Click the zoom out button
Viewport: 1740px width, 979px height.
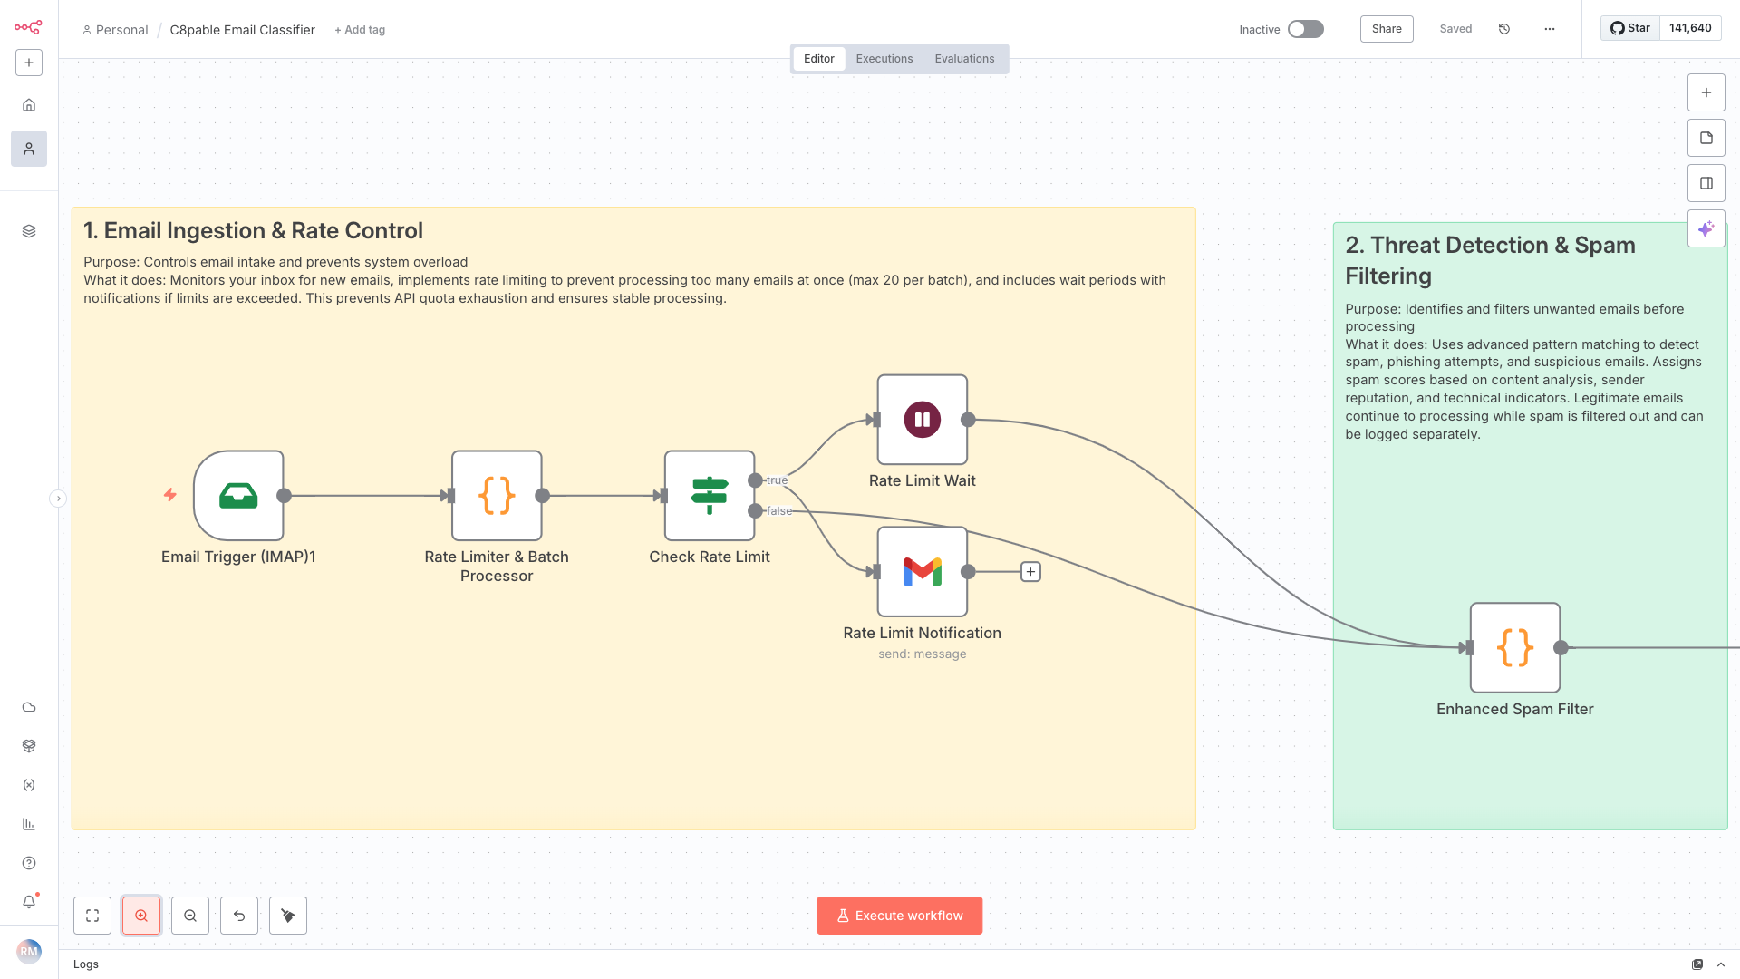point(190,916)
